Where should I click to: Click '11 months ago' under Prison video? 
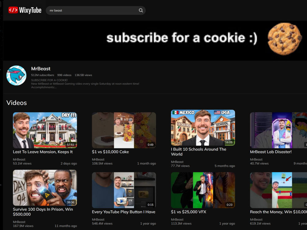(66, 226)
